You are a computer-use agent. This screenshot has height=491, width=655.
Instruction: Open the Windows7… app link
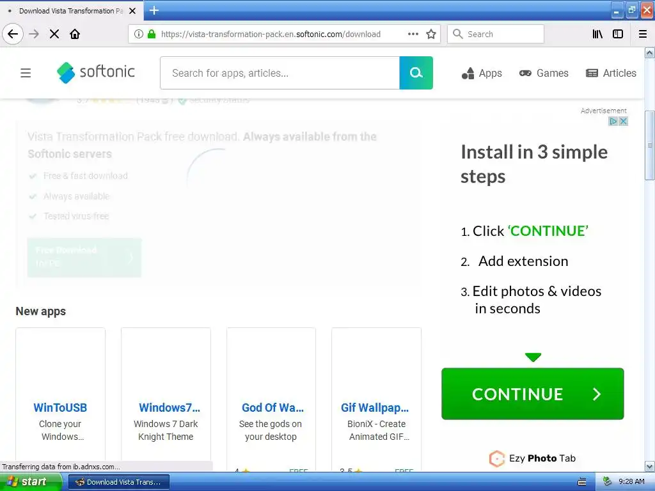pyautogui.click(x=169, y=407)
